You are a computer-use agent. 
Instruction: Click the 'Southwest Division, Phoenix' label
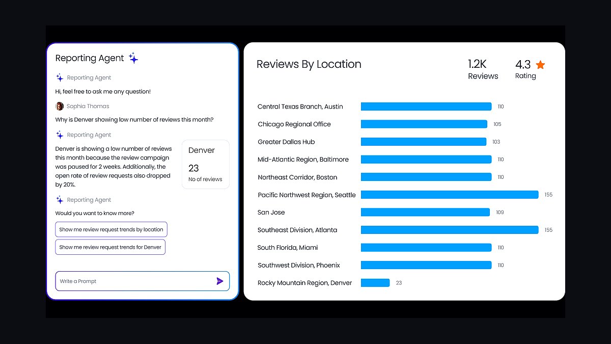[299, 265]
